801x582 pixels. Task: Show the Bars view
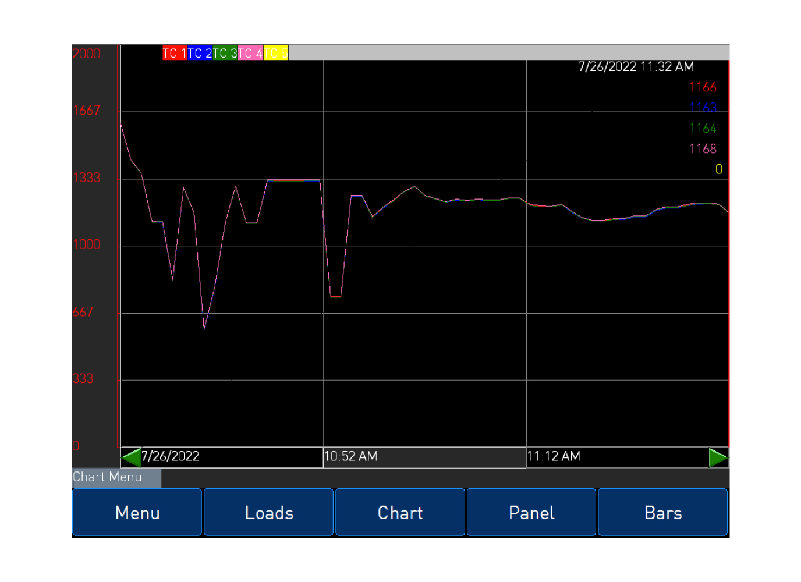pos(662,512)
